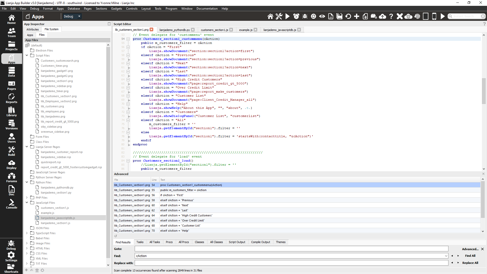Click the alarm clock toolbar icon

click(296, 16)
